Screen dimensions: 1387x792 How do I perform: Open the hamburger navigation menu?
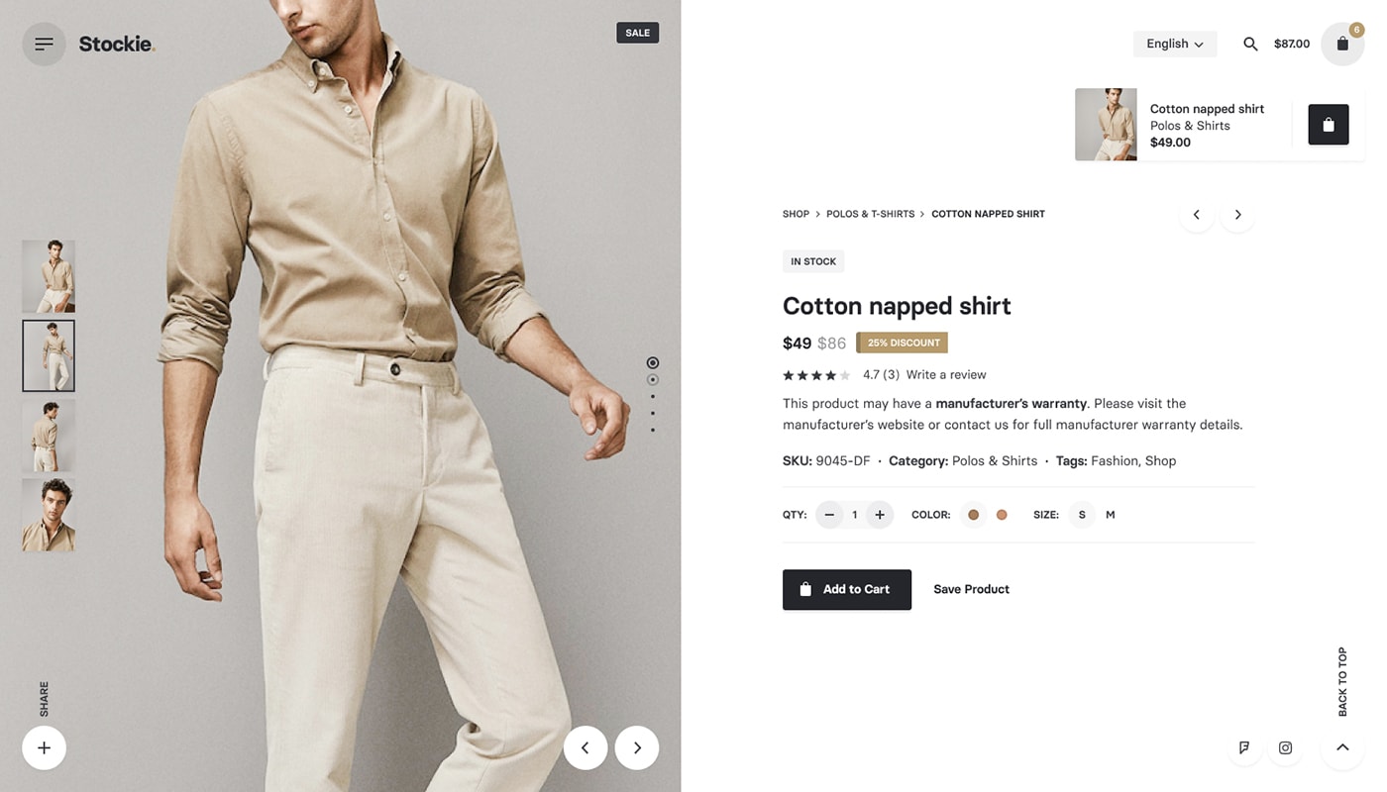coord(44,44)
